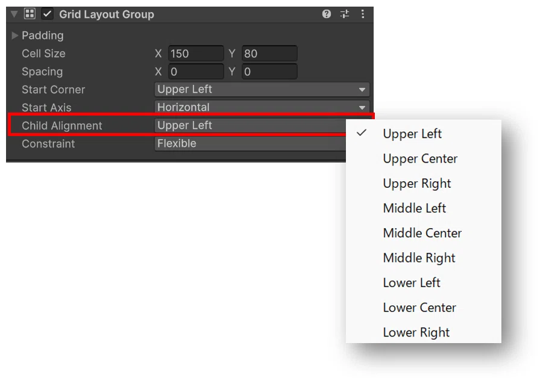
Task: Open the Start Axis dropdown
Action: 262,107
